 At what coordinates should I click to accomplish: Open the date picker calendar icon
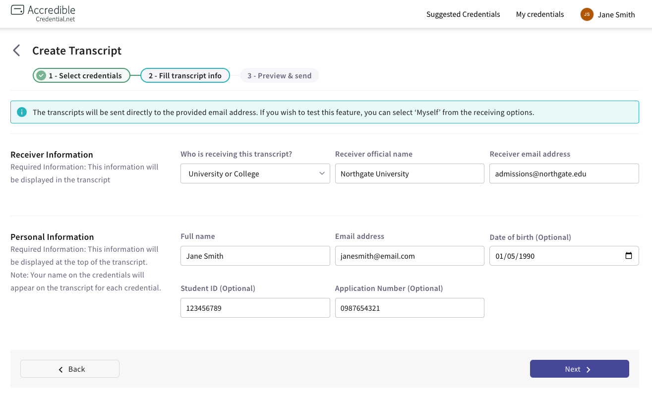(629, 256)
